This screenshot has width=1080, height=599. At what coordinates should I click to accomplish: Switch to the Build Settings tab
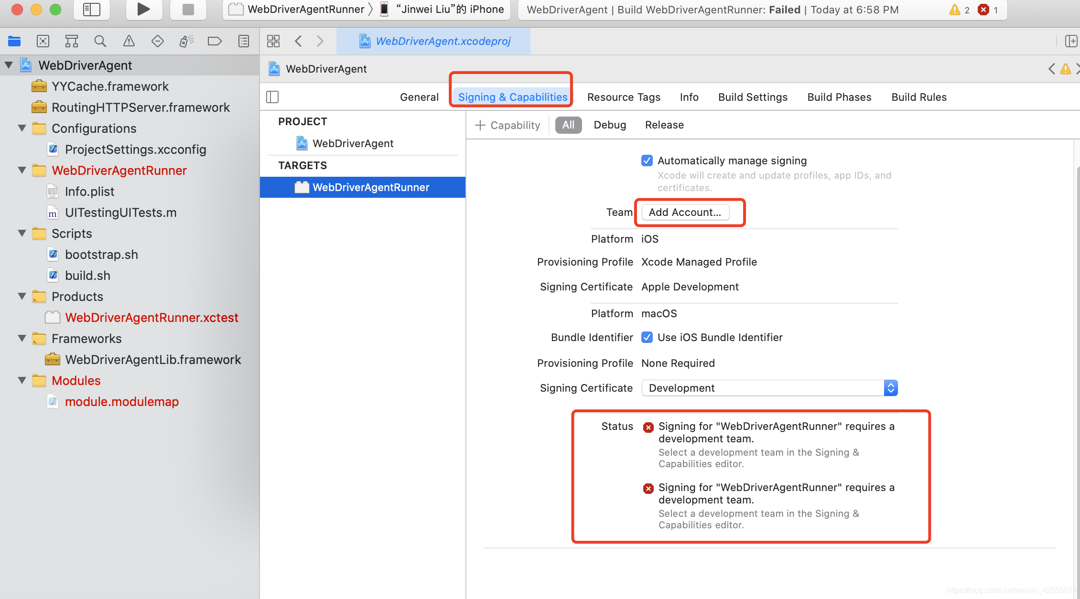753,97
